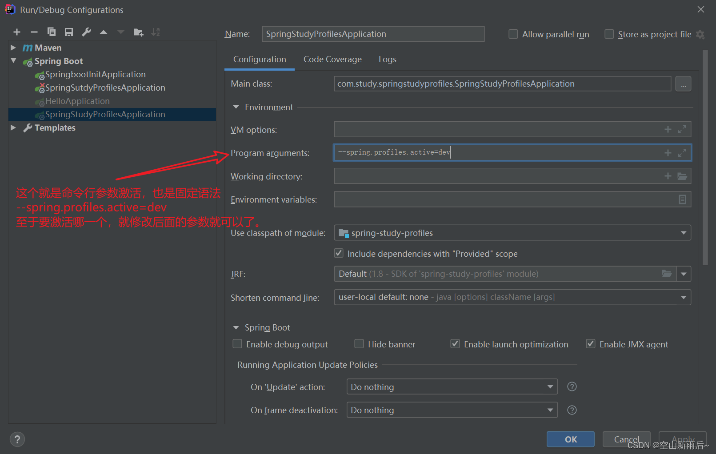The width and height of the screenshot is (716, 454).
Task: Open edit templates wrench icon in toolbar
Action: tap(86, 32)
